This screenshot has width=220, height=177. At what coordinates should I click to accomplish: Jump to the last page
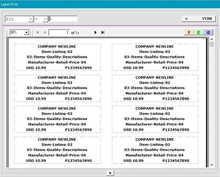click(103, 32)
